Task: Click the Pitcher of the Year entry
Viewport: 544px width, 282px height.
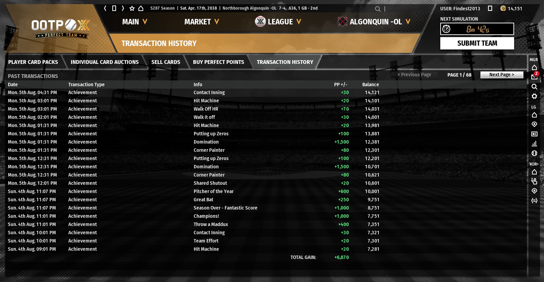Action: 213,191
